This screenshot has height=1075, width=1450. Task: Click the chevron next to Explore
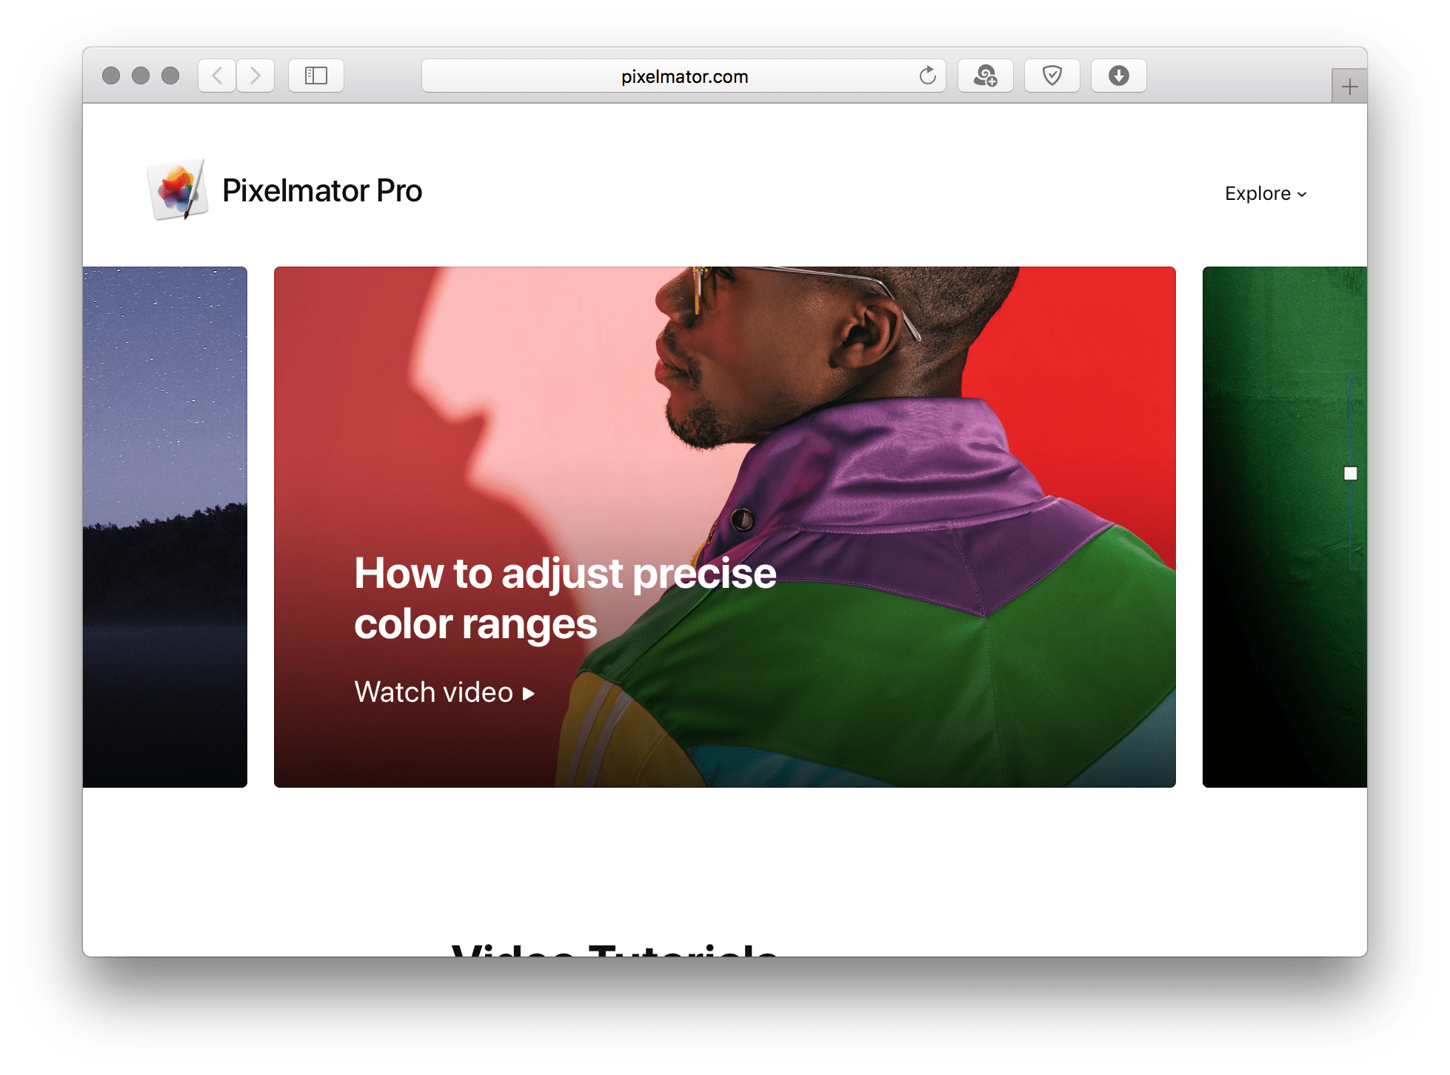tap(1302, 195)
